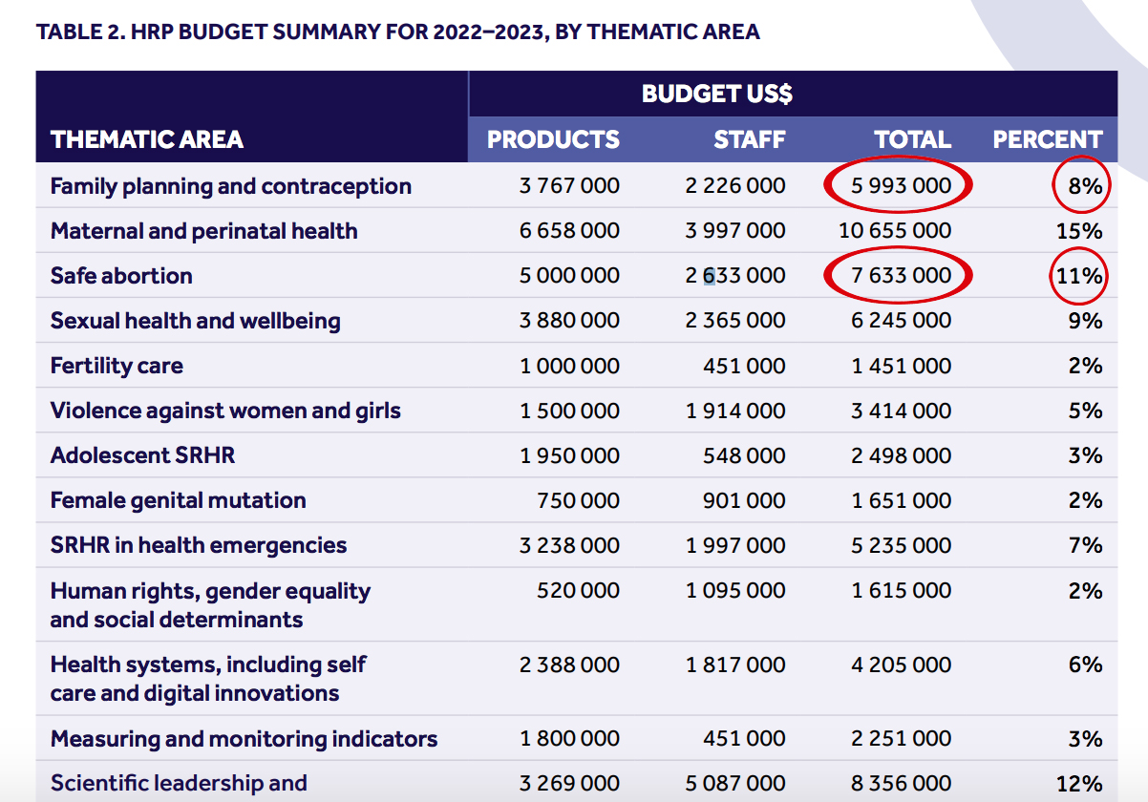Click staff value 1 914 000
Image resolution: width=1148 pixels, height=802 pixels.
pyautogui.click(x=735, y=411)
